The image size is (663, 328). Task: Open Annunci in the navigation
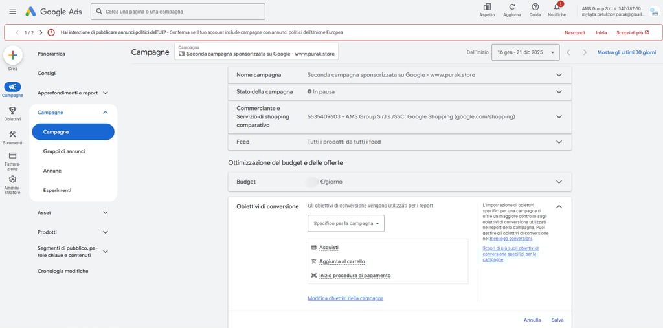tap(53, 171)
